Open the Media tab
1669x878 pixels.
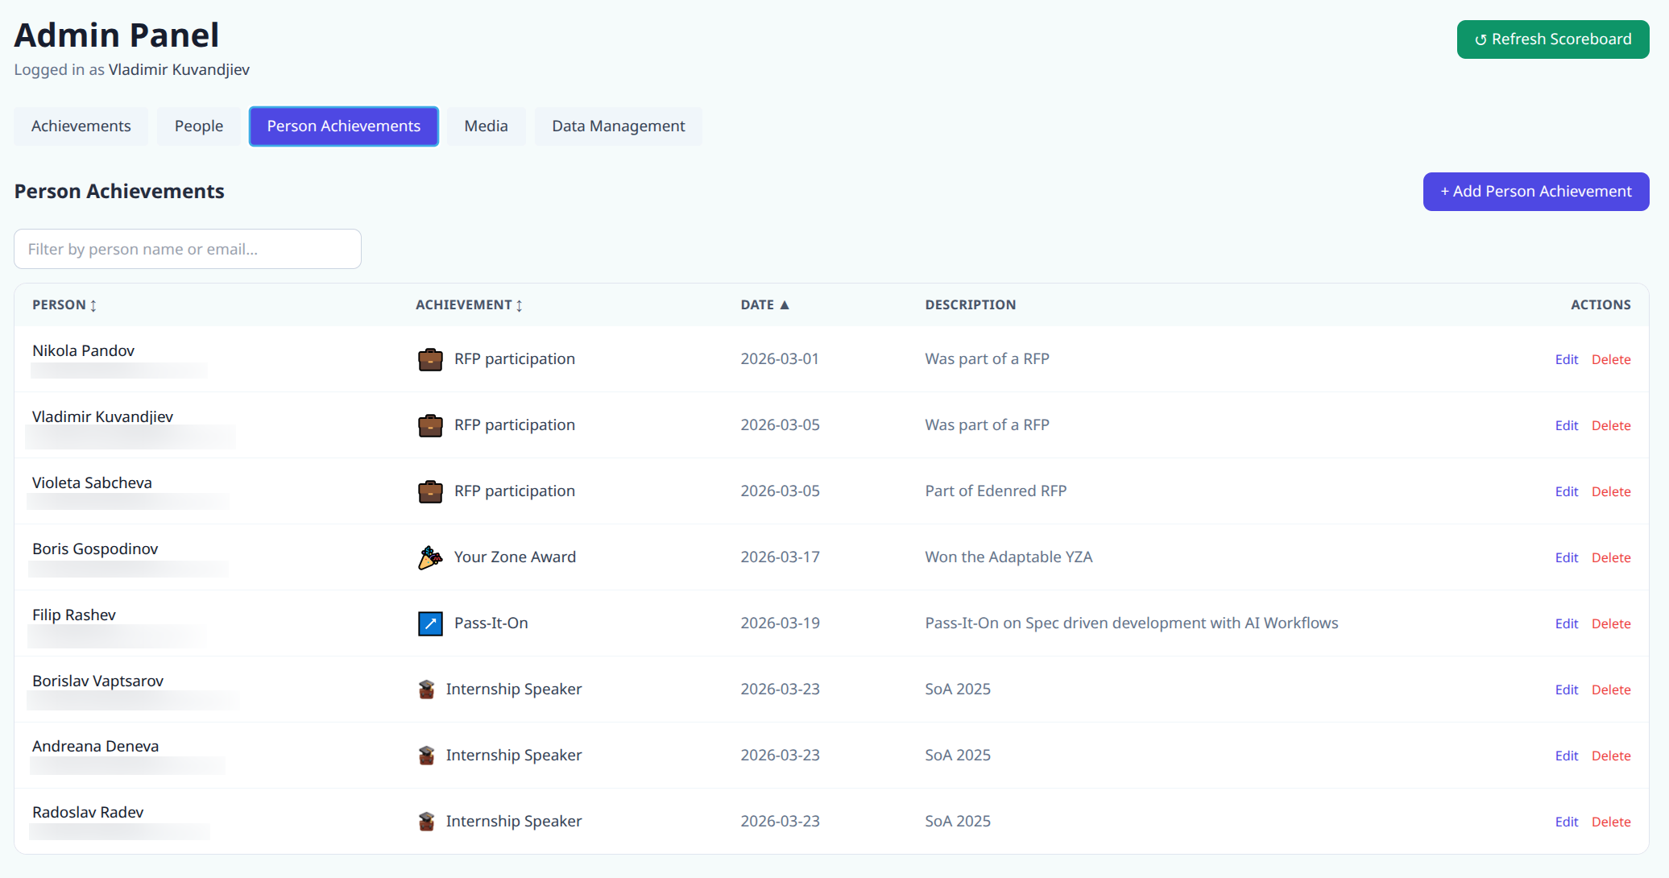486,126
